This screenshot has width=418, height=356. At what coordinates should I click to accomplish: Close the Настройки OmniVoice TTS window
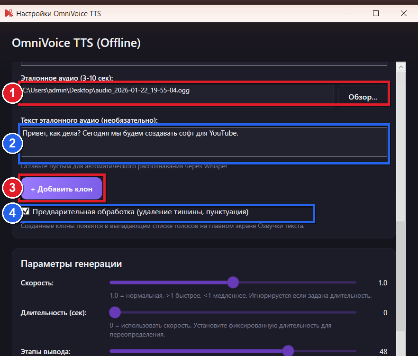coord(404,13)
